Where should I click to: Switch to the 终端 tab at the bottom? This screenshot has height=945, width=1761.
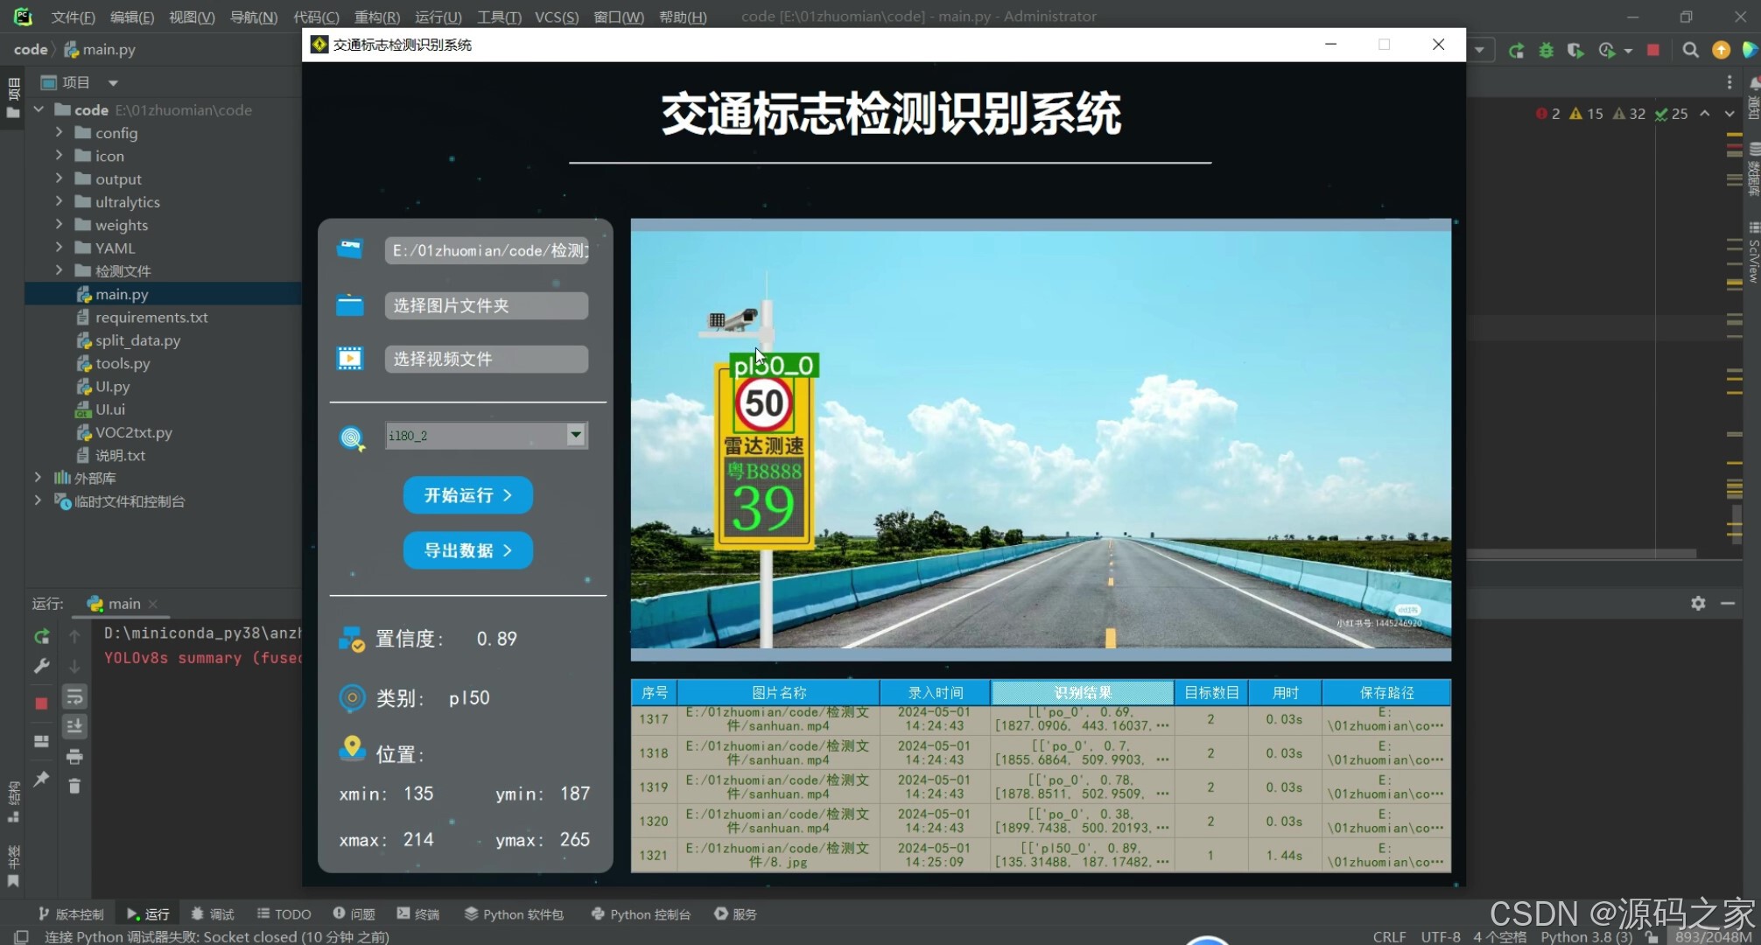point(418,913)
